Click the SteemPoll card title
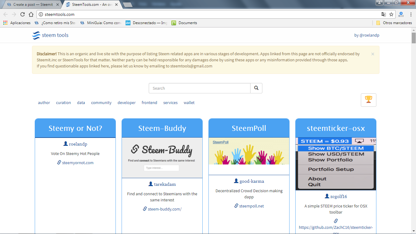This screenshot has width=416, height=234. (x=249, y=128)
